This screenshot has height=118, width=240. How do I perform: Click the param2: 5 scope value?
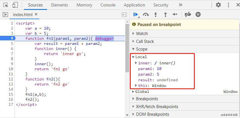point(149,74)
